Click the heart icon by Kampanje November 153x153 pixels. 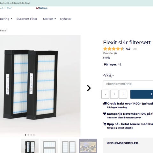105,114
